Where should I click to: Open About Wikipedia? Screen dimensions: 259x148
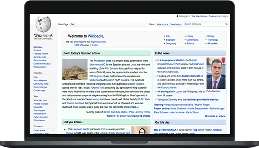[x=40, y=81]
